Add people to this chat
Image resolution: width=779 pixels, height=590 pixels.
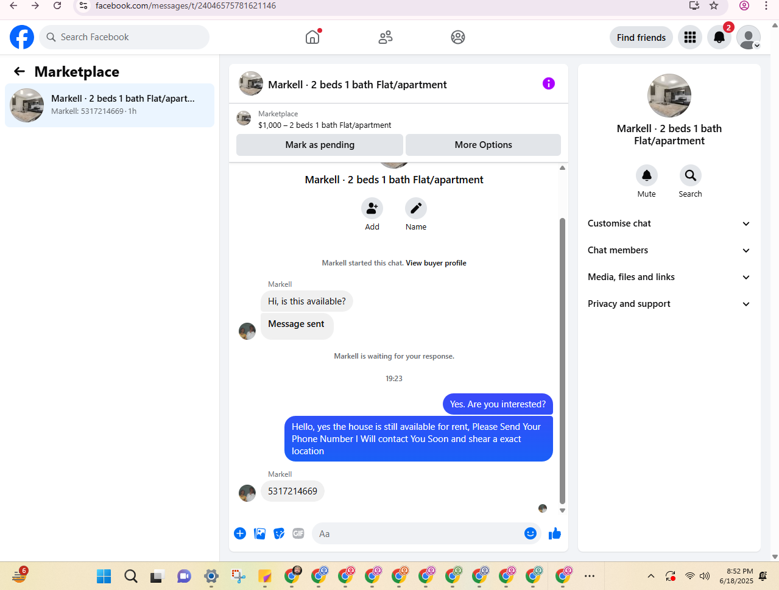[372, 208]
